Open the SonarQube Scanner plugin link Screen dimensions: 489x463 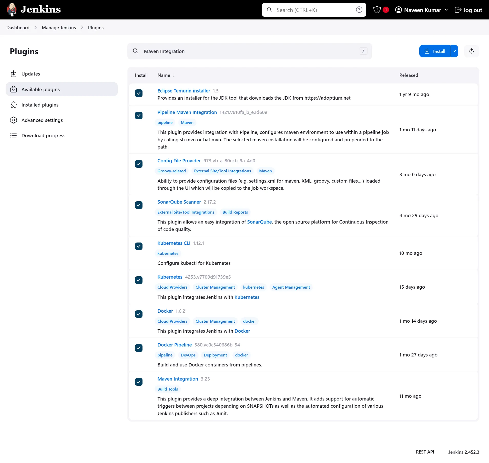coord(179,202)
